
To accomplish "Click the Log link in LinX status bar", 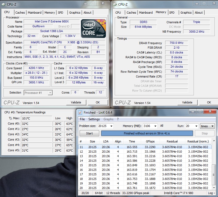I will pyautogui.click(x=211, y=193).
